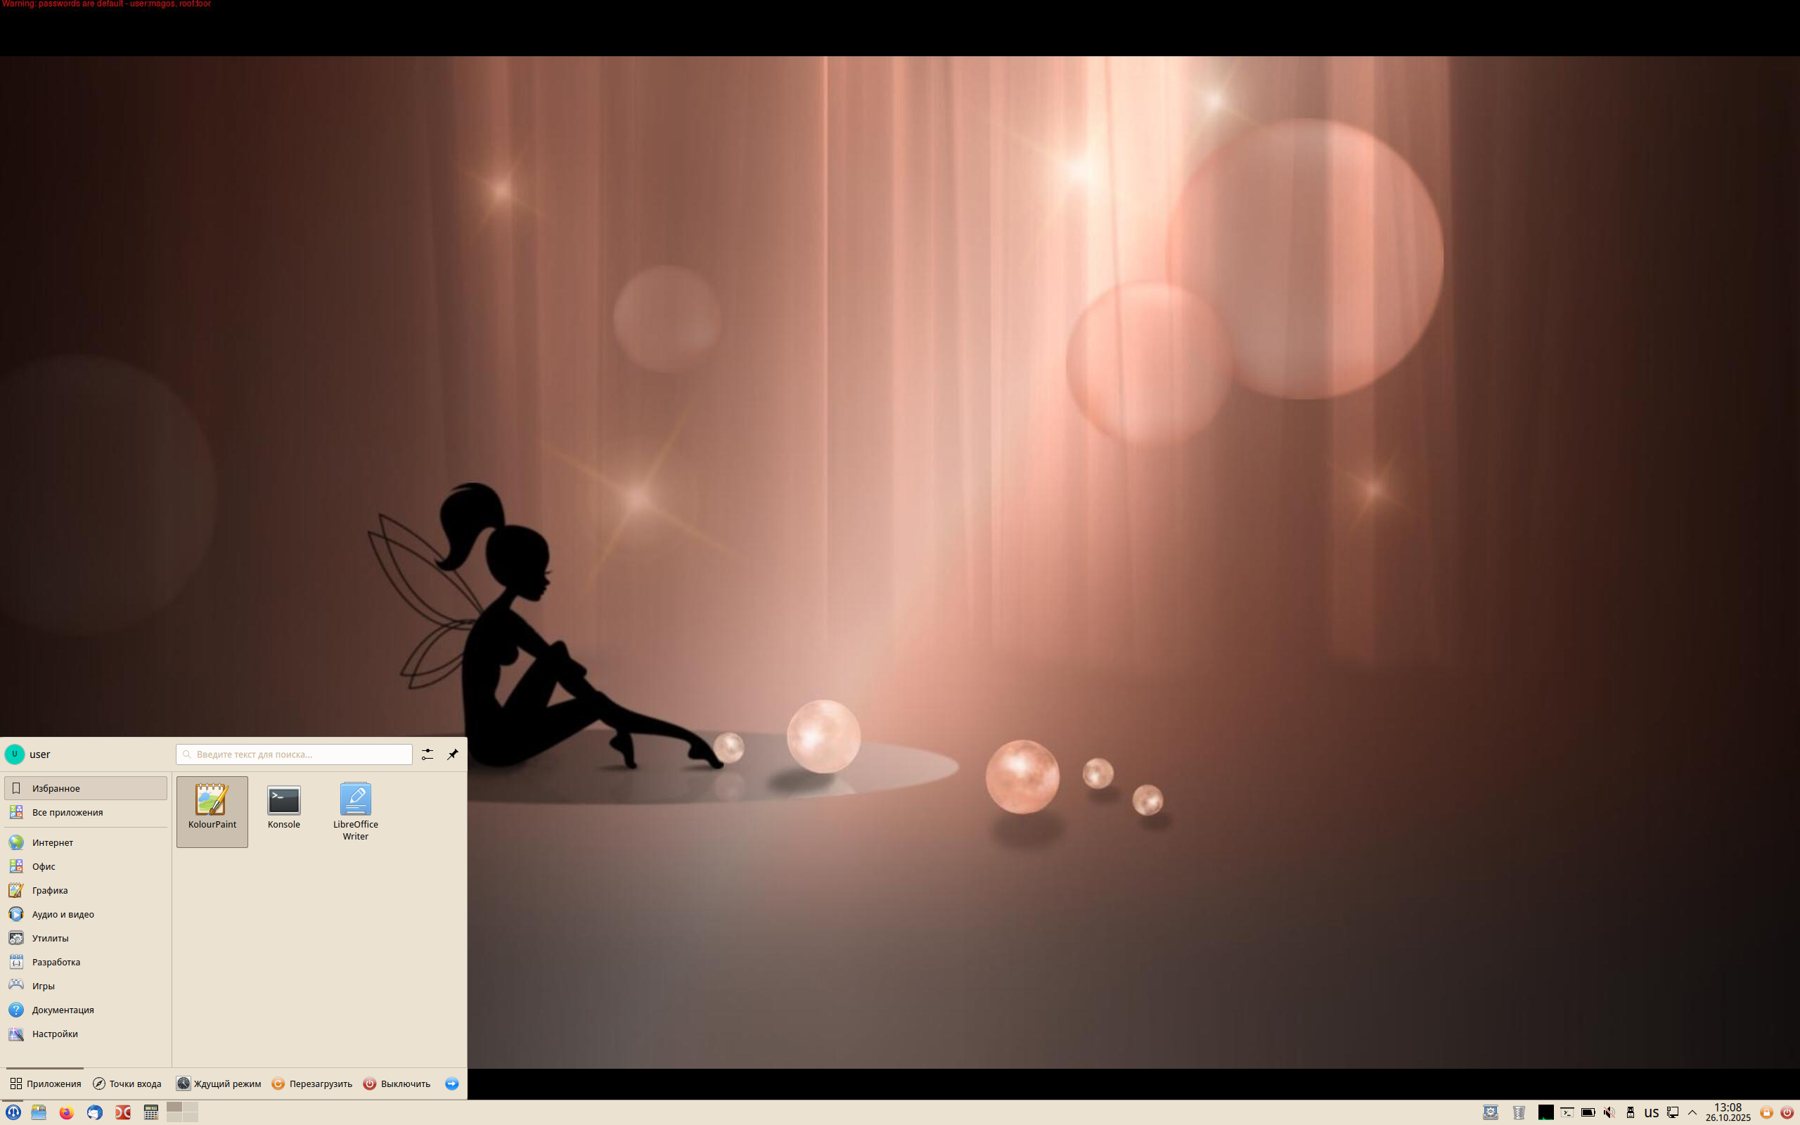Open the Офис category
The width and height of the screenshot is (1800, 1125).
[x=86, y=866]
